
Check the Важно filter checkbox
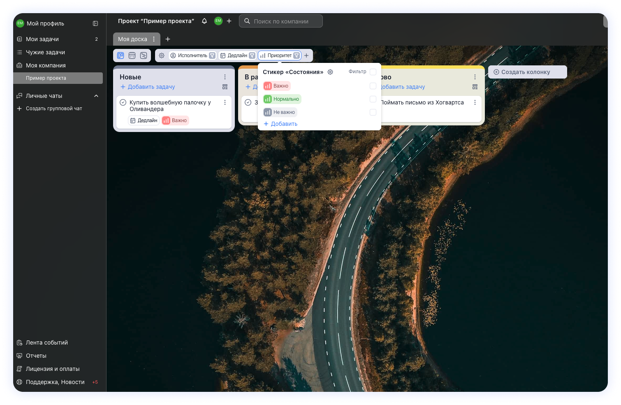tap(373, 86)
